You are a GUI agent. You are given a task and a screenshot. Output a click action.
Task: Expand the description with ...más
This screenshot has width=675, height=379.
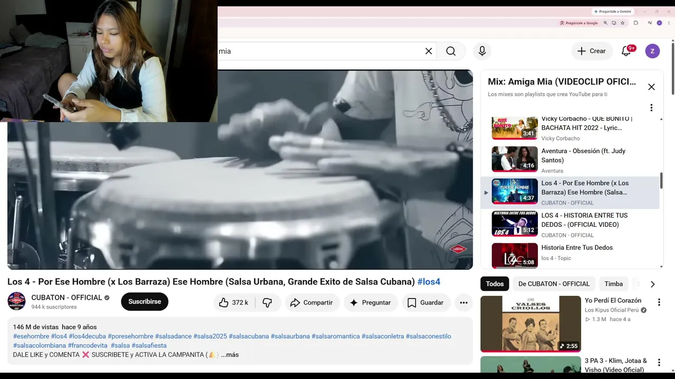[230, 355]
